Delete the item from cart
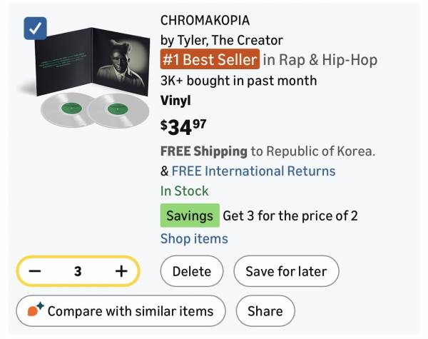The image size is (428, 339). click(x=192, y=271)
